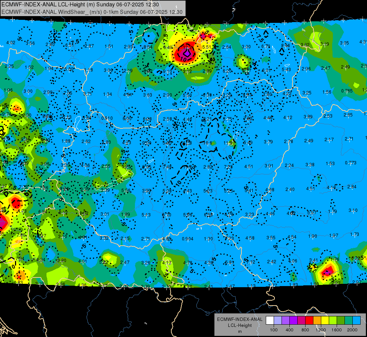
Task: Click the wind shear value 7.48
Action: point(167,167)
